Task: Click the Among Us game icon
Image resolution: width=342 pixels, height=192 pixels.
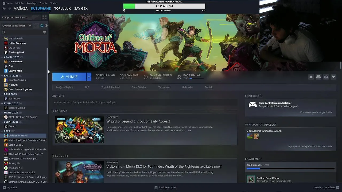Action: click(6, 163)
